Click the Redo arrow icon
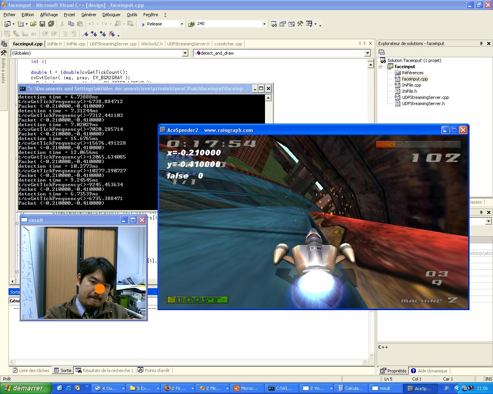This screenshot has height=394, width=493. (104, 24)
